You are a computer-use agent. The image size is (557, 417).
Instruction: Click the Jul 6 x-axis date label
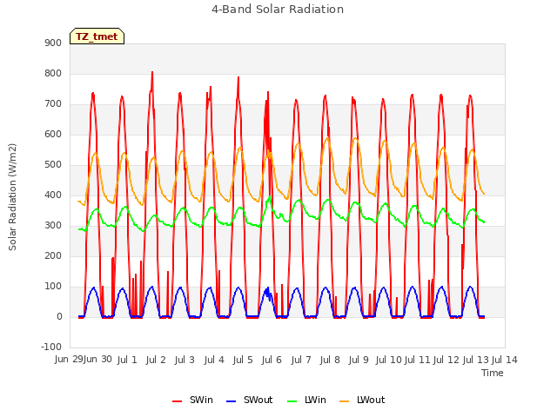(x=272, y=360)
